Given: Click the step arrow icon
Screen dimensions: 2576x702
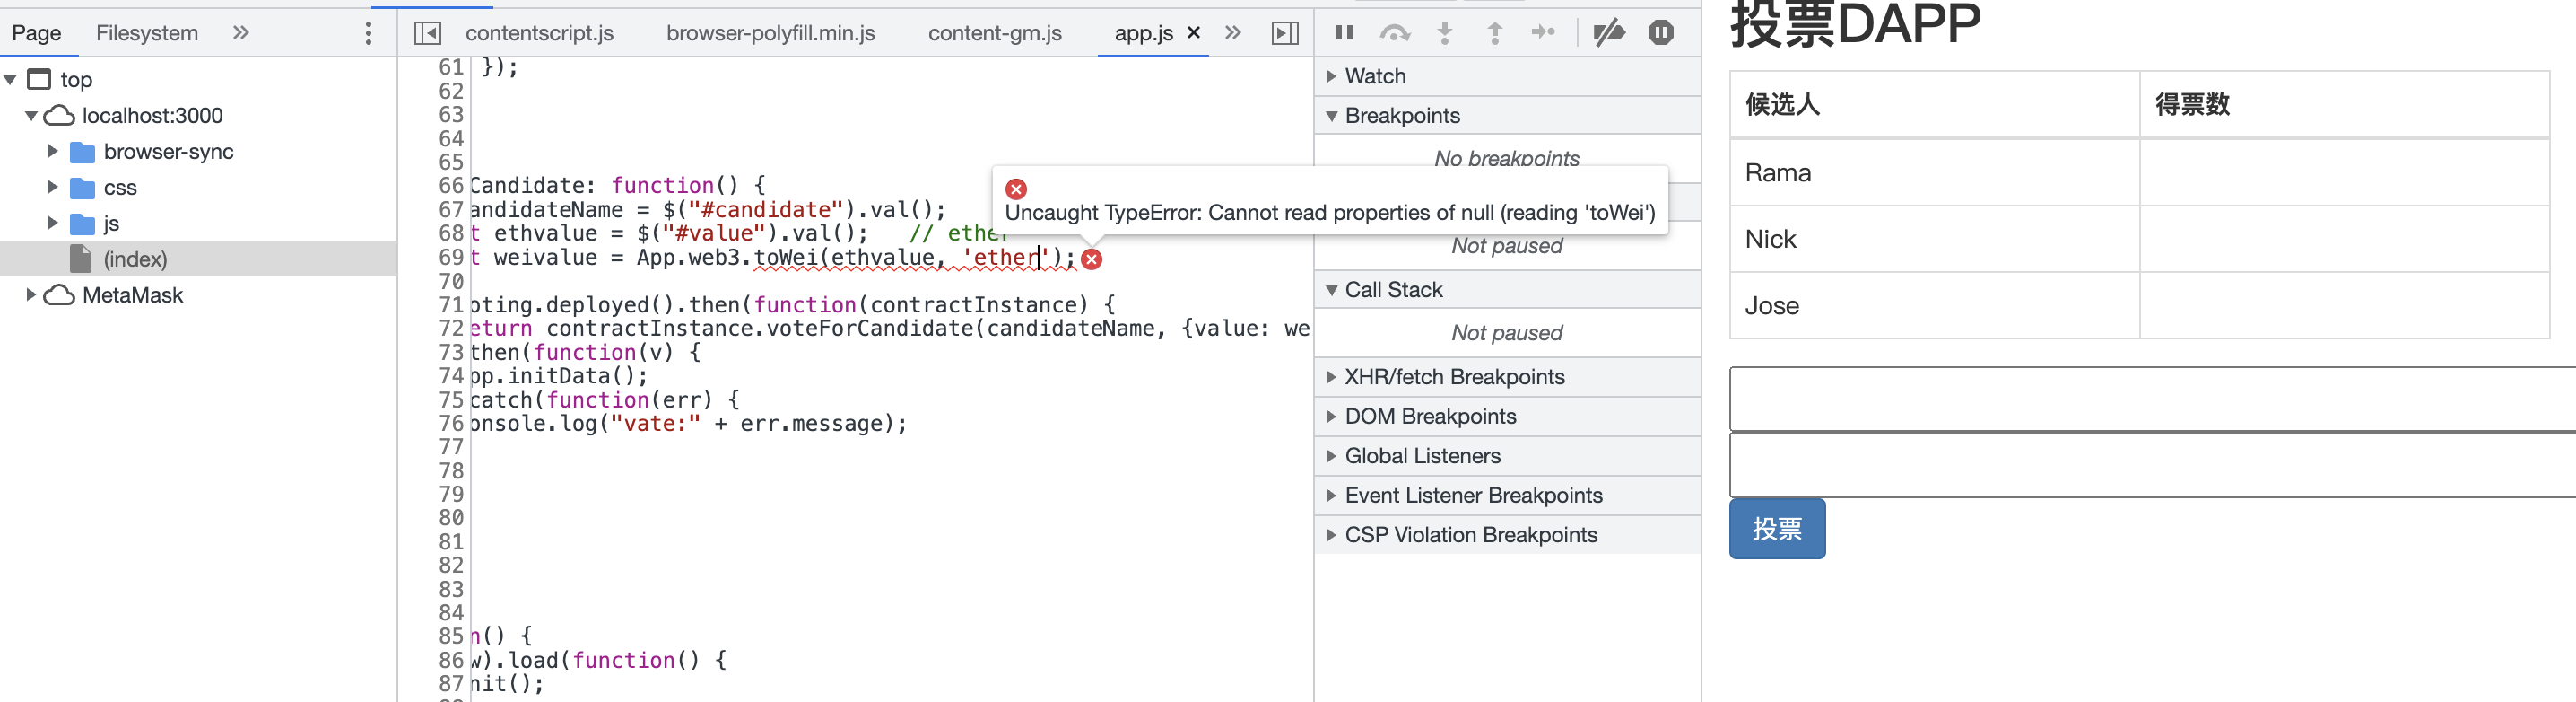Looking at the screenshot, I should click(1543, 33).
